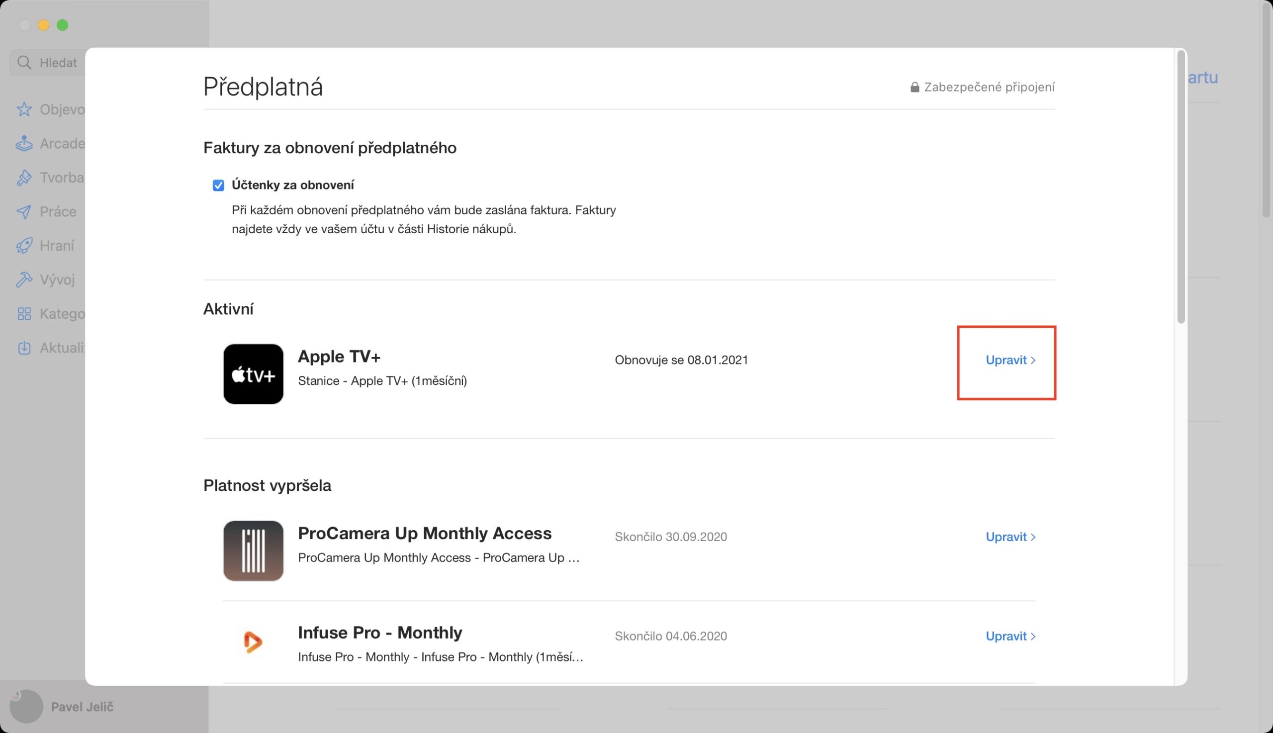Click 'Obnovuje se 08.01.2021' text
This screenshot has width=1273, height=733.
point(682,360)
